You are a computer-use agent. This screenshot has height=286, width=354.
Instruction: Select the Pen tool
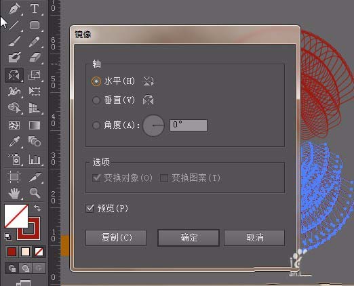coord(14,9)
